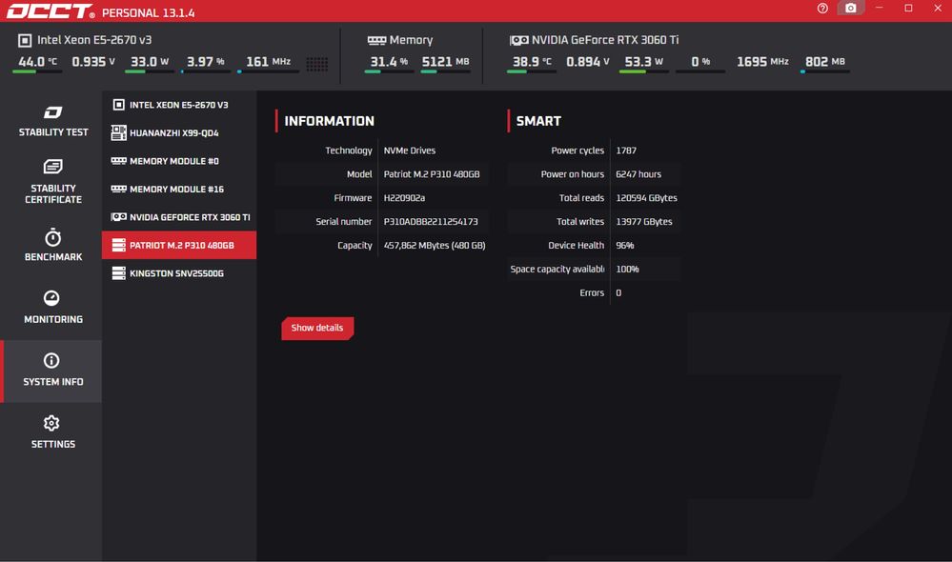Click the Errors value 0
Image resolution: width=952 pixels, height=562 pixels.
tap(618, 292)
